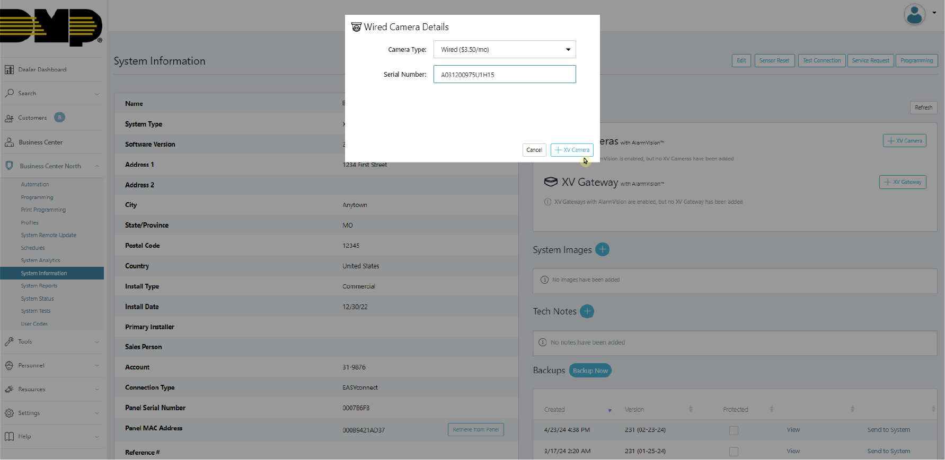Screen dimensions: 945x460
Task: Check Protected box for 3/17/24 backup
Action: click(734, 452)
